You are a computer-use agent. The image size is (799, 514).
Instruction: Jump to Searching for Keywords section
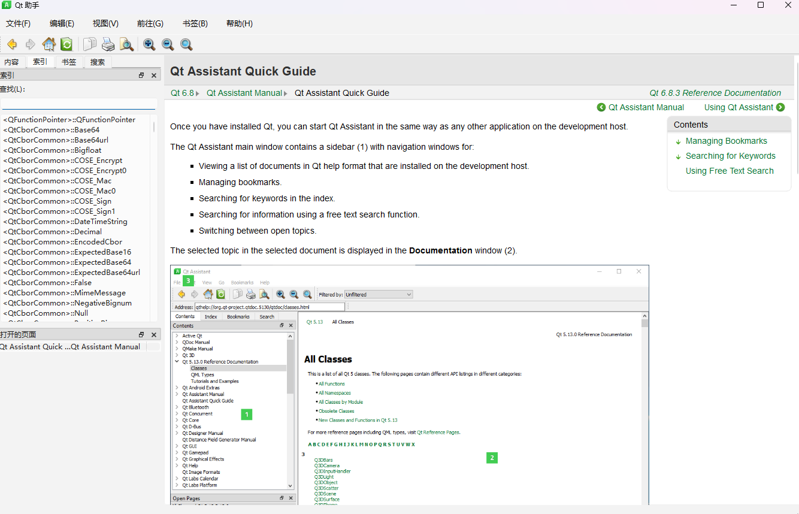click(730, 156)
